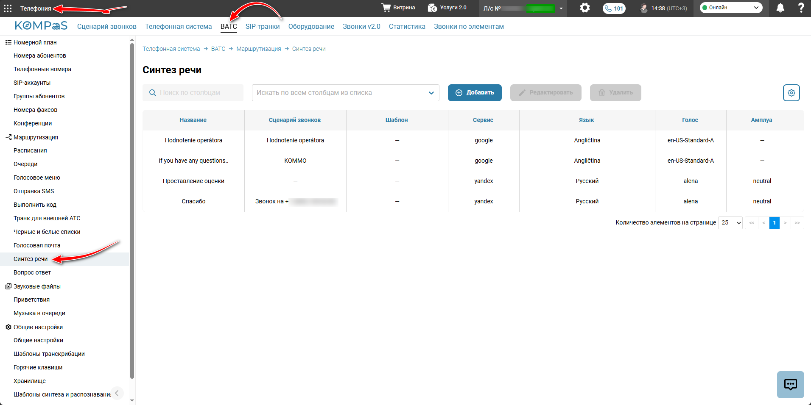
Task: Change items per page dropdown 25
Action: 730,223
